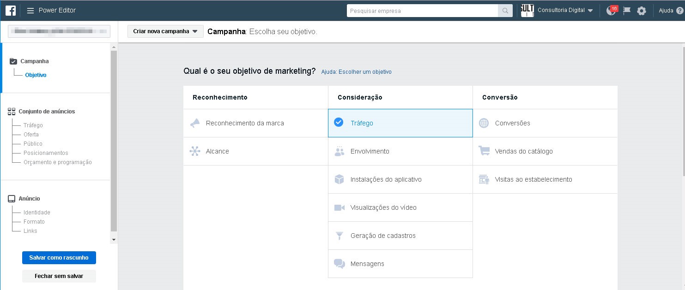This screenshot has height=290, width=685.
Task: Choose the Mensagens objective
Action: 400,264
